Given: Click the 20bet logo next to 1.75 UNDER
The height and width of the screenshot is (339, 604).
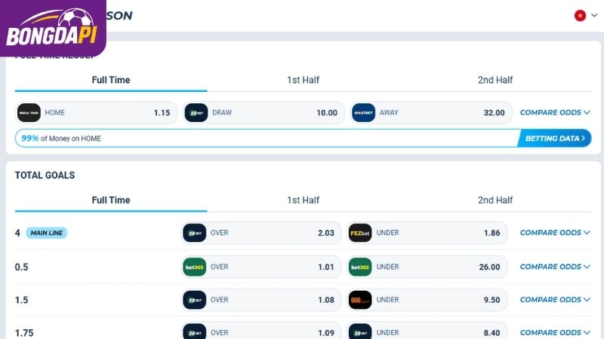Looking at the screenshot, I should [x=360, y=332].
